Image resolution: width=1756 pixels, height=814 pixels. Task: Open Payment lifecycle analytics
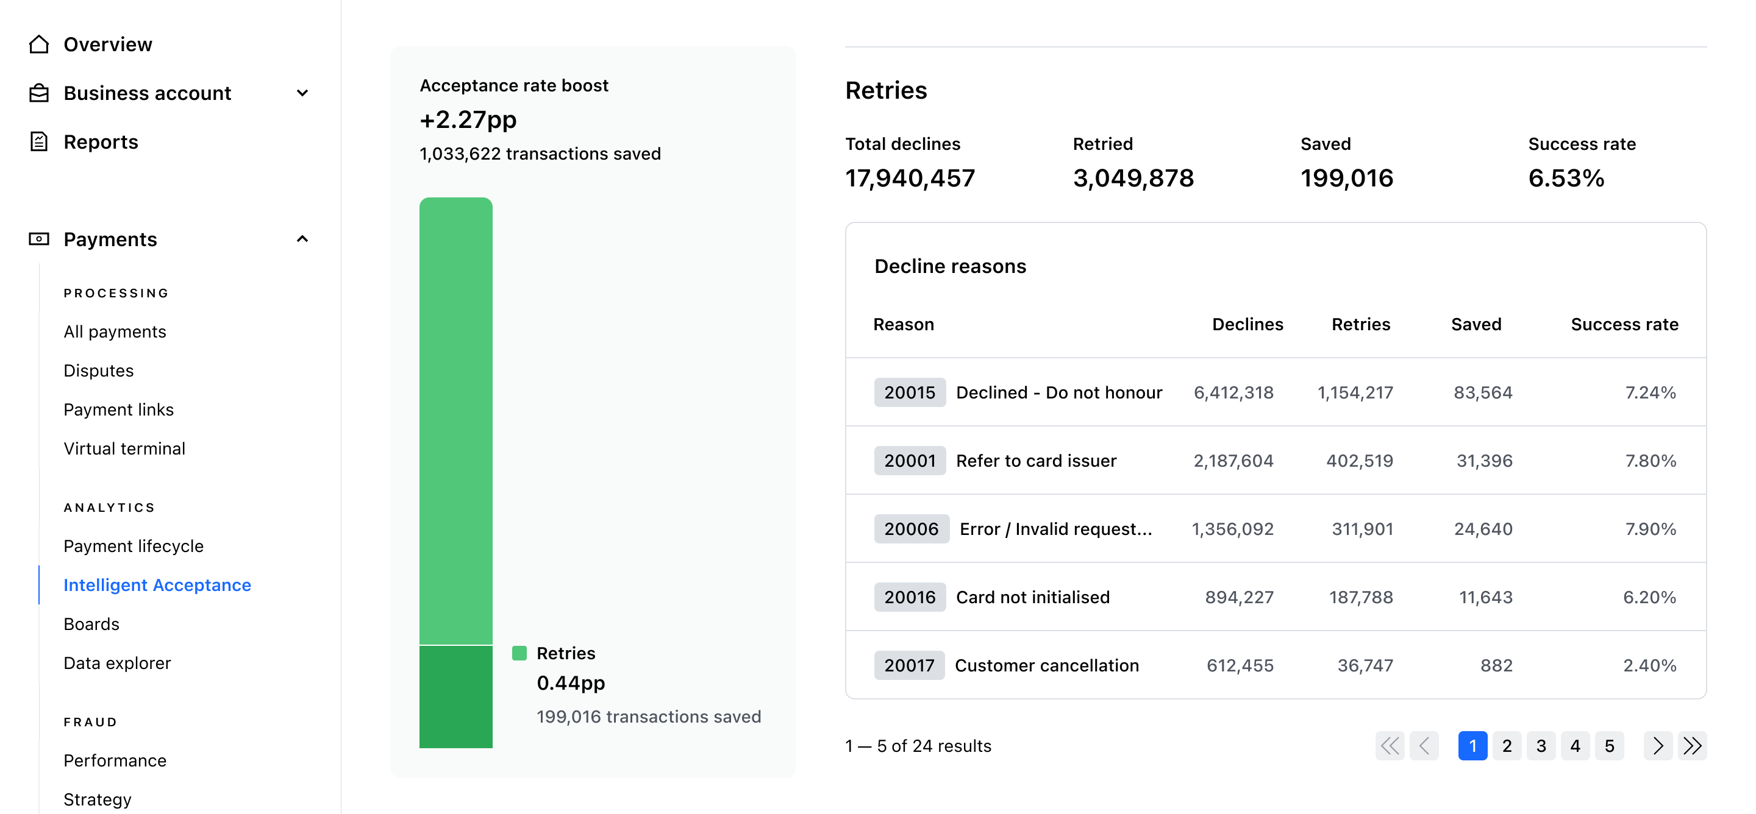click(x=134, y=547)
